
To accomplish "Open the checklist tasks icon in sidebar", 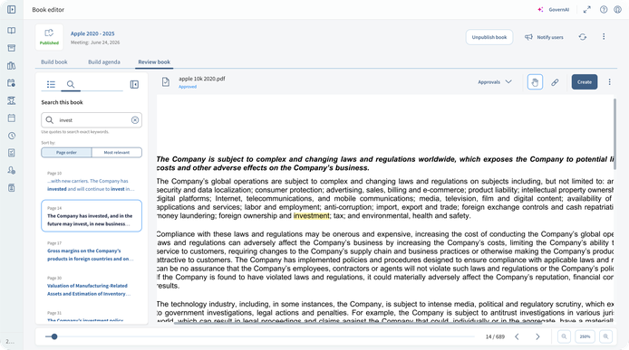I will point(11,153).
